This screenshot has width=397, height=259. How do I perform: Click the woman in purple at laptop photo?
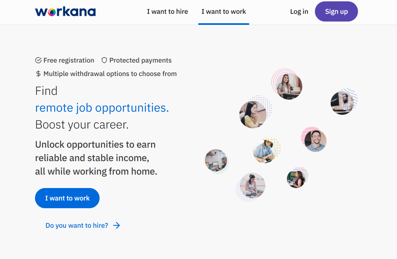(296, 179)
